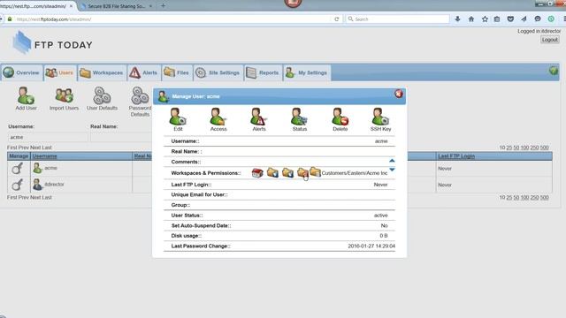The image size is (566, 318).
Task: Click the Pocket icon in toolbar
Action: click(510, 19)
